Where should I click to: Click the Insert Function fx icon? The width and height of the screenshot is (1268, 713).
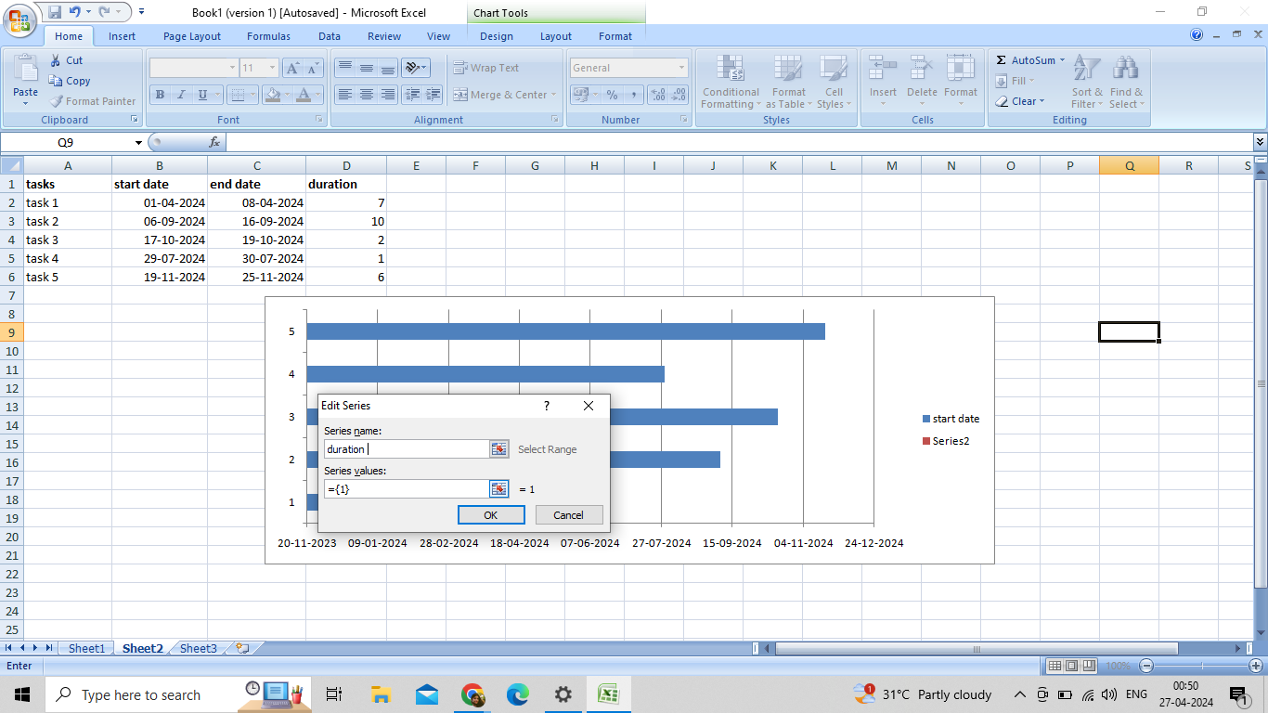click(x=214, y=142)
